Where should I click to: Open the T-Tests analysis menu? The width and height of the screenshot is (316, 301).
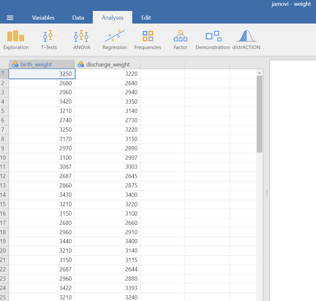pyautogui.click(x=49, y=40)
